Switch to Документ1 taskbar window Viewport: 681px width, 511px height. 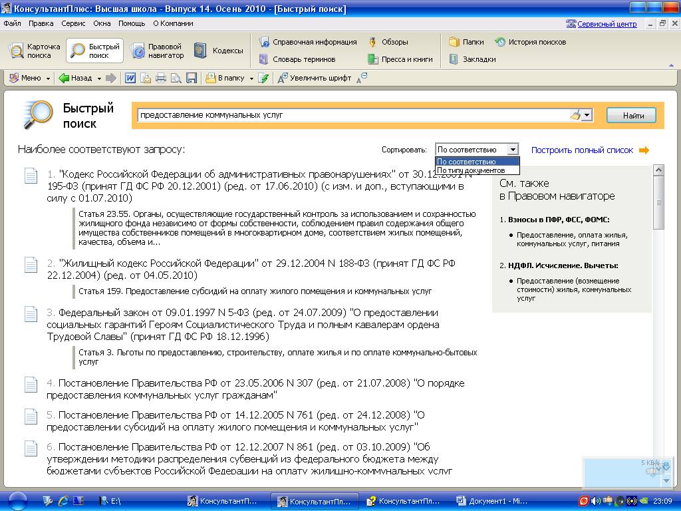(491, 502)
